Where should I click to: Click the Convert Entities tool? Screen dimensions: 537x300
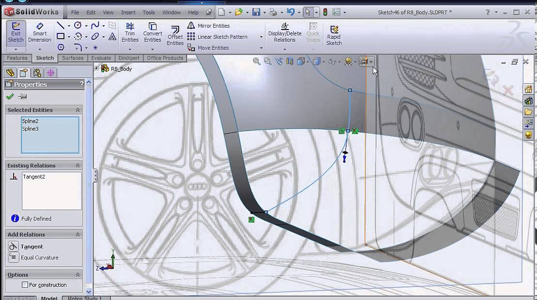click(152, 32)
